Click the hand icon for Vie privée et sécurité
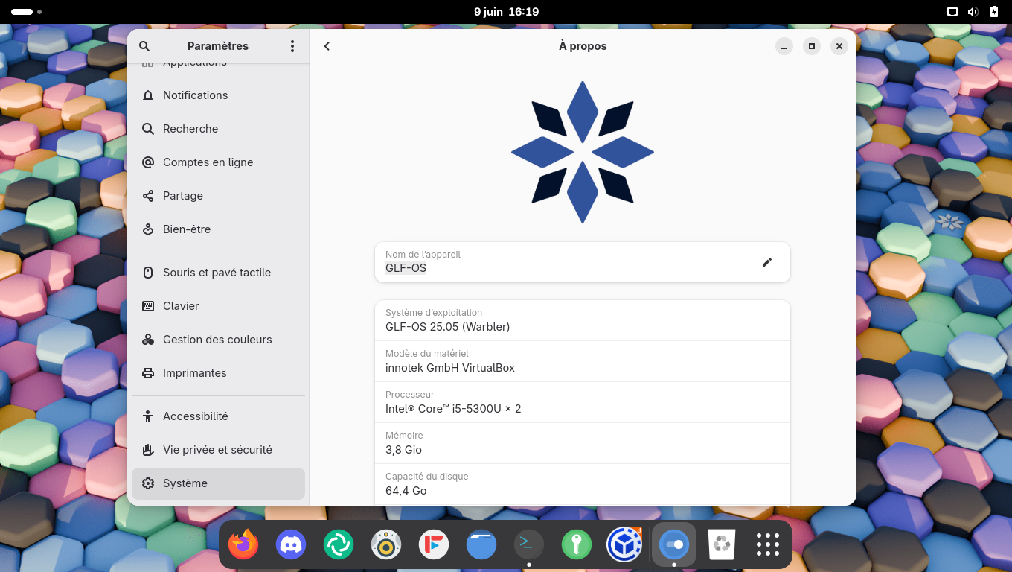This screenshot has height=572, width=1012. tap(148, 450)
